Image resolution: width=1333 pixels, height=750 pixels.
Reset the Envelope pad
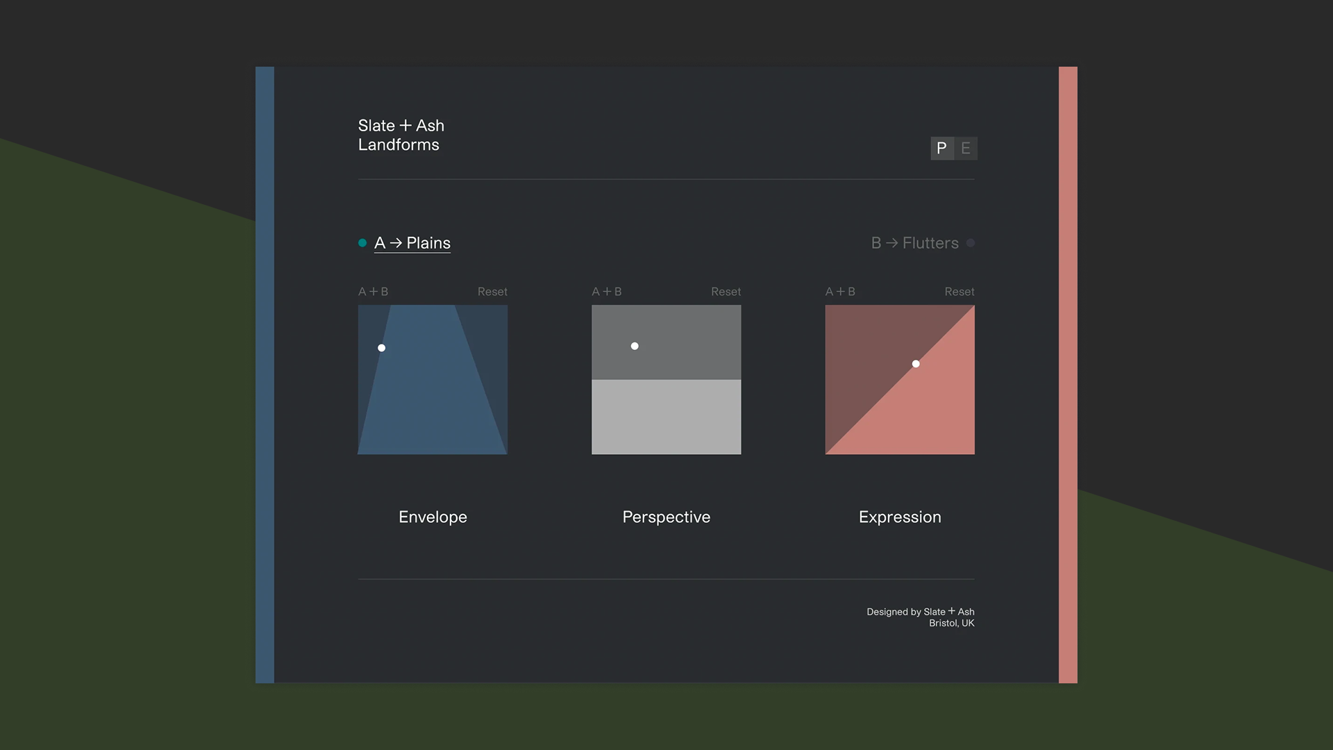coord(492,292)
